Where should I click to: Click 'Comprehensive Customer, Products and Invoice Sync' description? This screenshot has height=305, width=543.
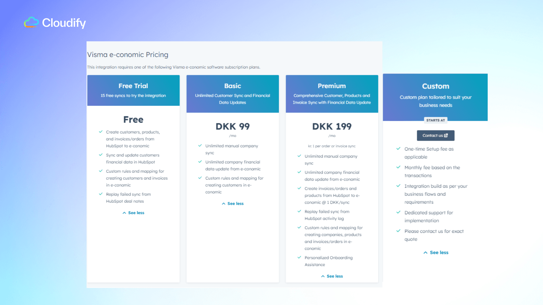332,99
